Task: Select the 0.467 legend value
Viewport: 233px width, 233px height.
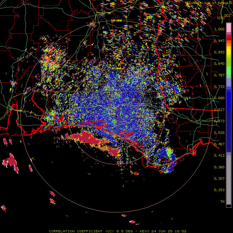Action: (x=219, y=144)
